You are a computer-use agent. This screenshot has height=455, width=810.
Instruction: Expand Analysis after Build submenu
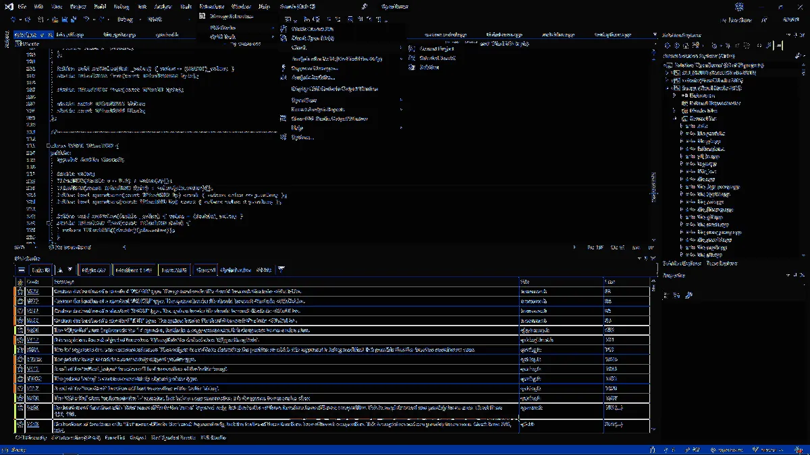pos(342,58)
